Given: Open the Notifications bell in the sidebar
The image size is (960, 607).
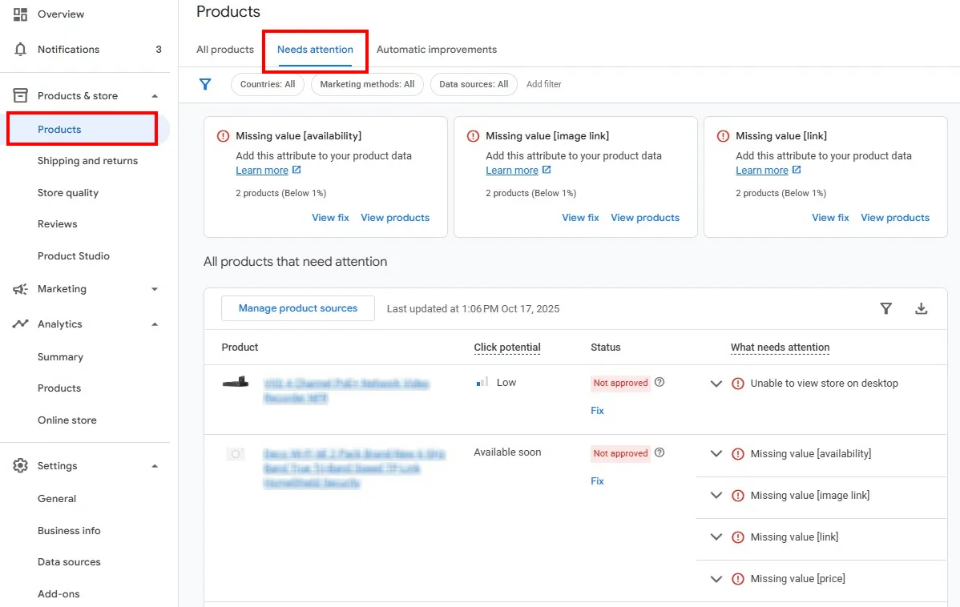Looking at the screenshot, I should pyautogui.click(x=21, y=49).
